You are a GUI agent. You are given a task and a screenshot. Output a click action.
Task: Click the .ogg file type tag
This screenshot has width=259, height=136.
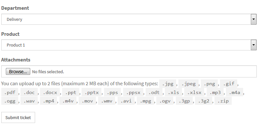point(10,101)
